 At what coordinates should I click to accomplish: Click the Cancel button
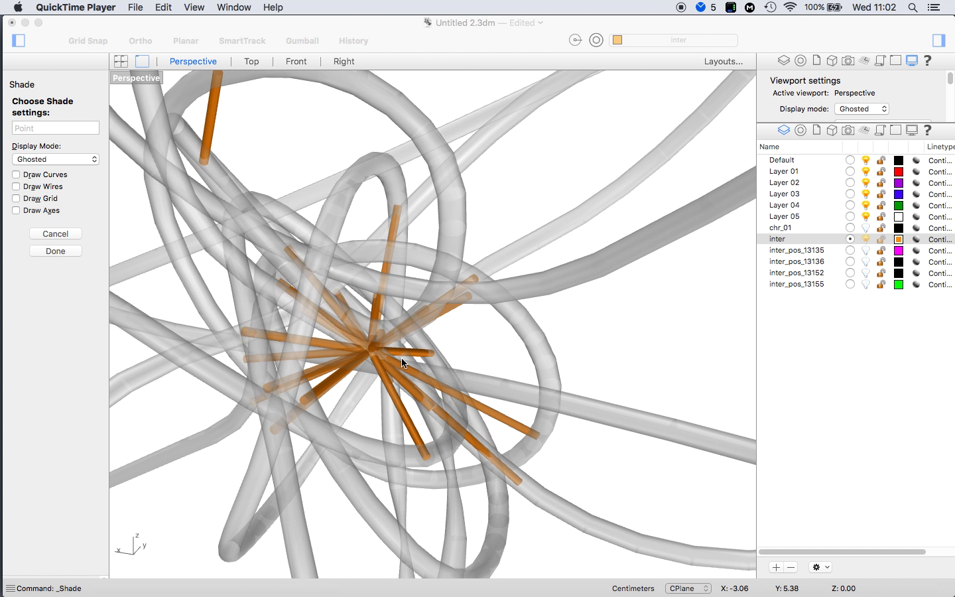(56, 233)
